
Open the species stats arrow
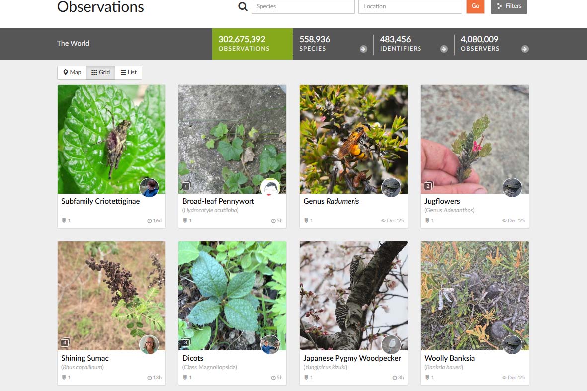[363, 49]
